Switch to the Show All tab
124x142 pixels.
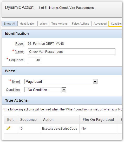coord(10,24)
